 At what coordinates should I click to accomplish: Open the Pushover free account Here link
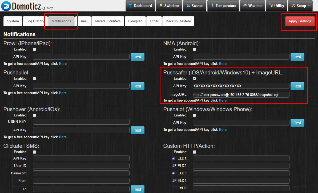pos(63,137)
